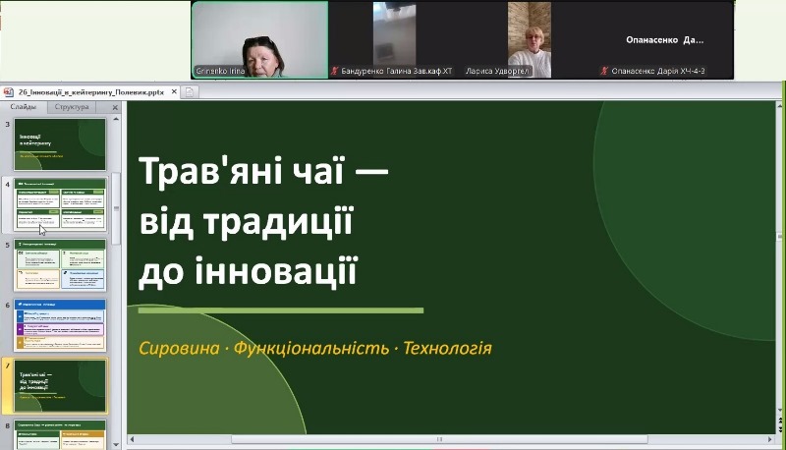Click the slide panel vertical scrollbar thumb

116,208
